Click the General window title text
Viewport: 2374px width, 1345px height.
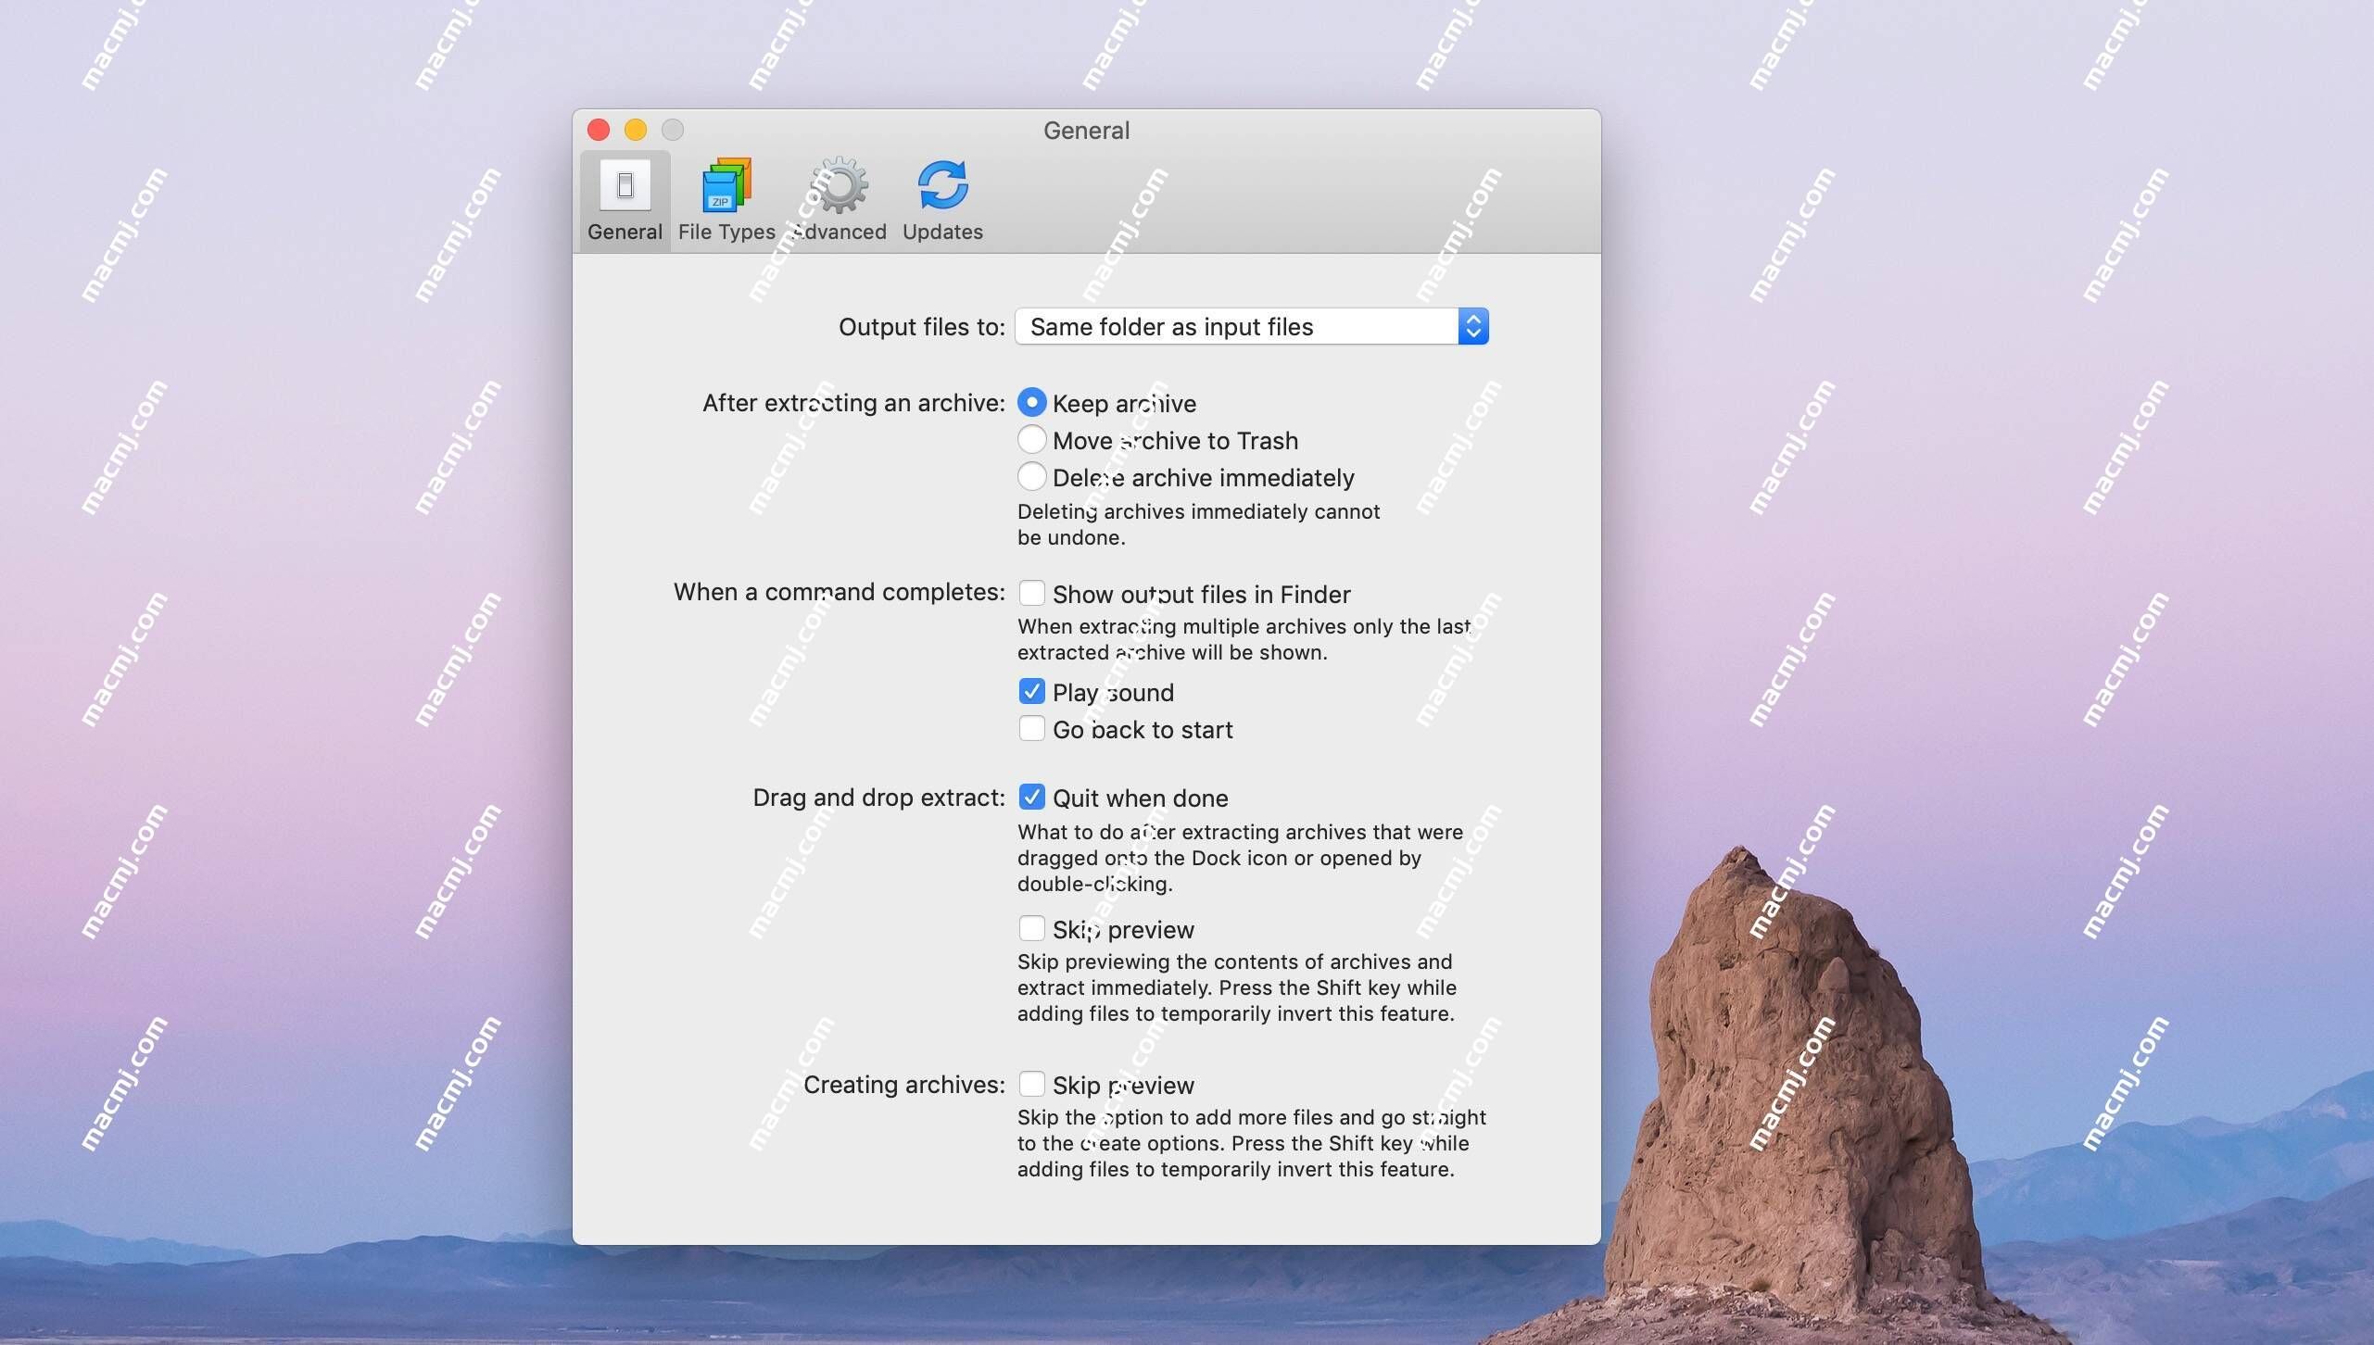pyautogui.click(x=1086, y=131)
